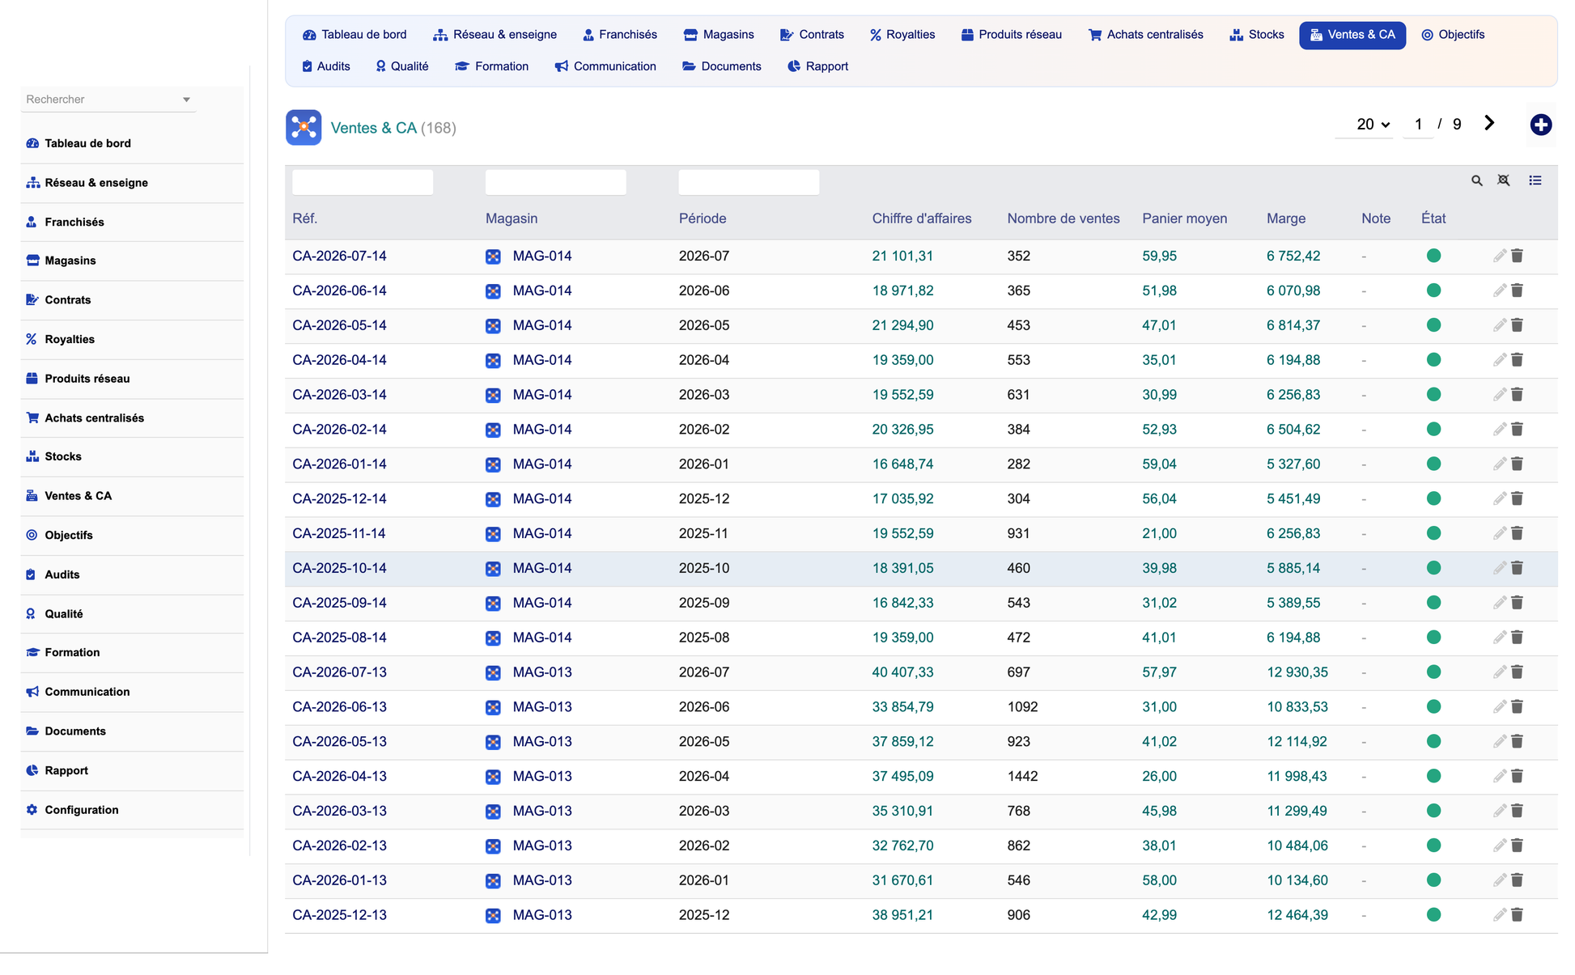Sort by Marge column header
Screen dimensions: 1575x975
[1286, 218]
